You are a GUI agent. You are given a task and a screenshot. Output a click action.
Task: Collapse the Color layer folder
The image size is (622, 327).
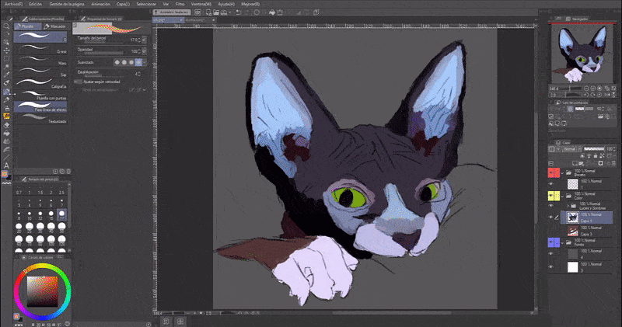562,196
